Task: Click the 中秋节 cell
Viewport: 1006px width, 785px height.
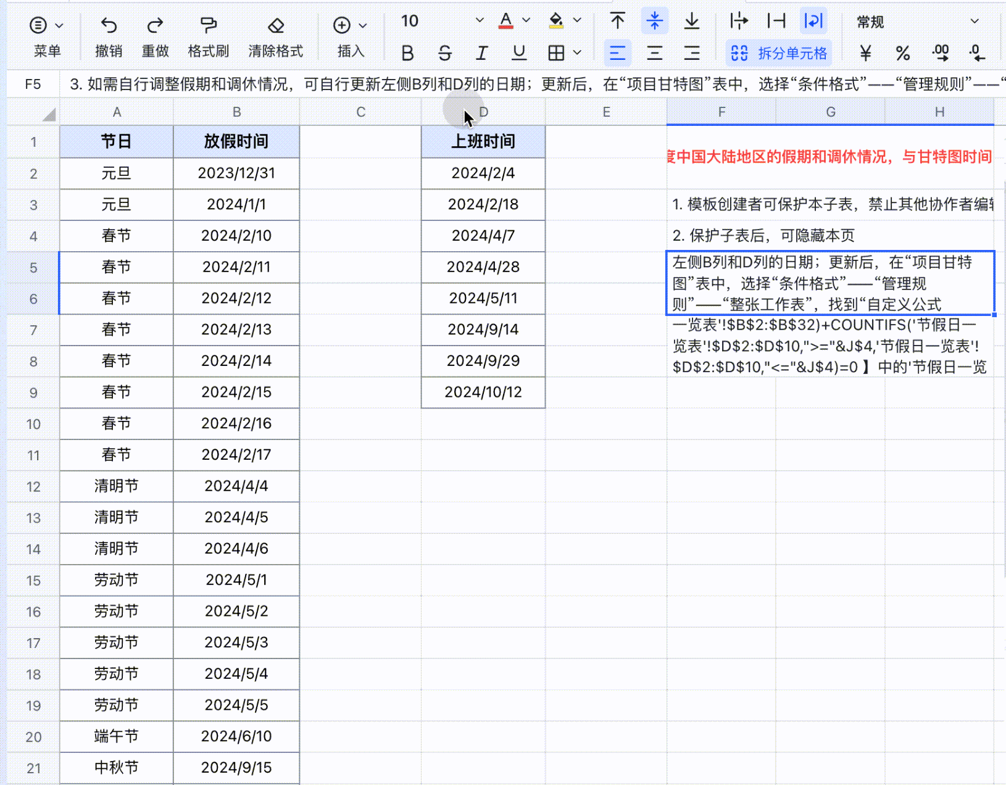Action: 117,768
